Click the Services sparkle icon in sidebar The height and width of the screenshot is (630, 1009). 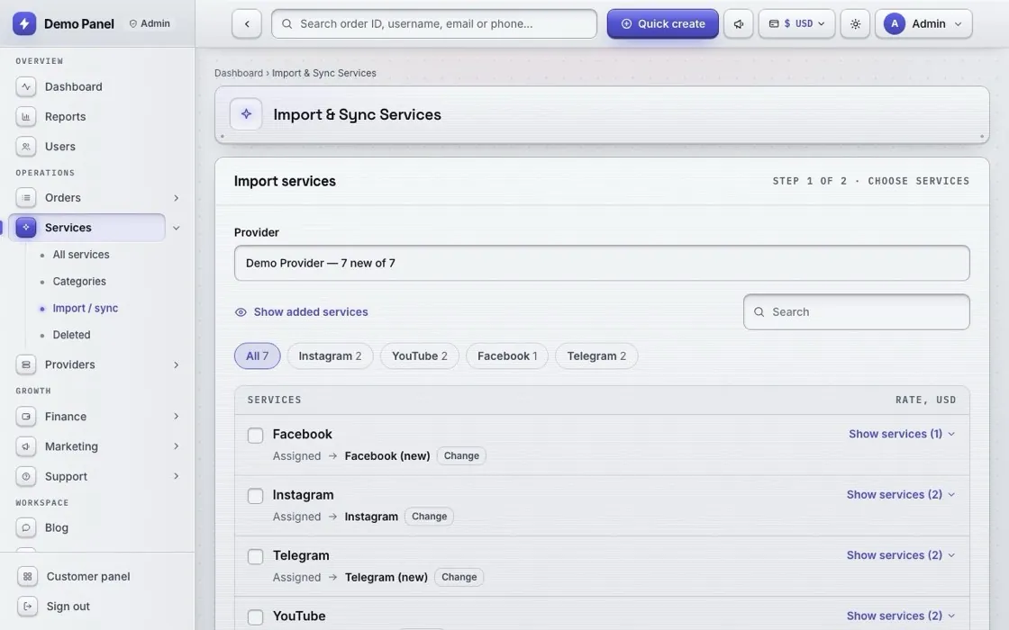click(26, 228)
